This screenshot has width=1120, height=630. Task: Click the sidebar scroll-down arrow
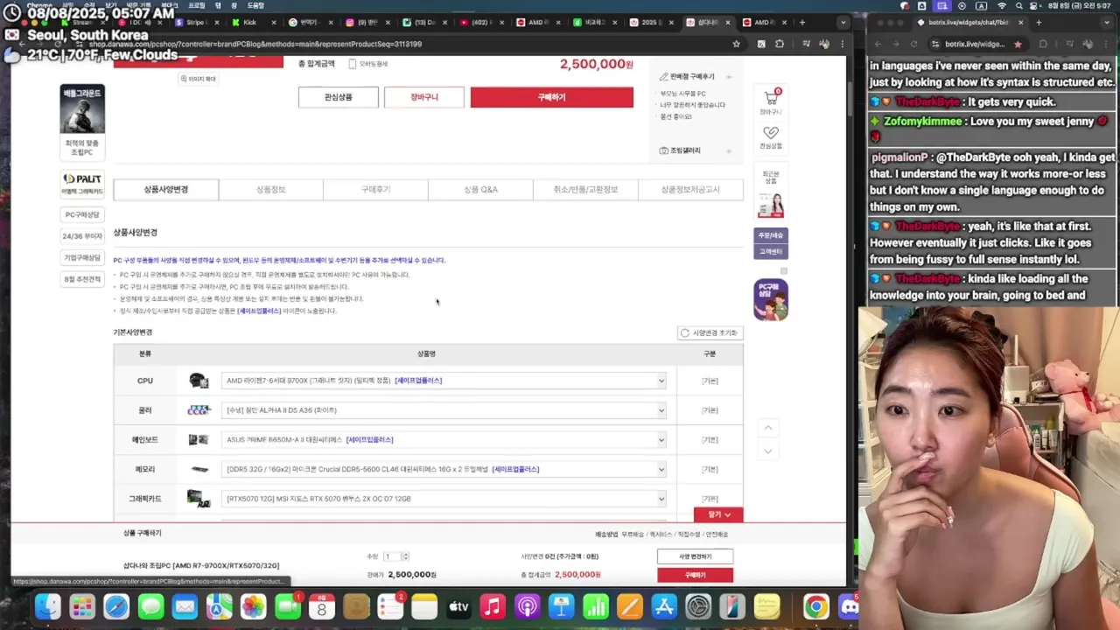point(767,451)
